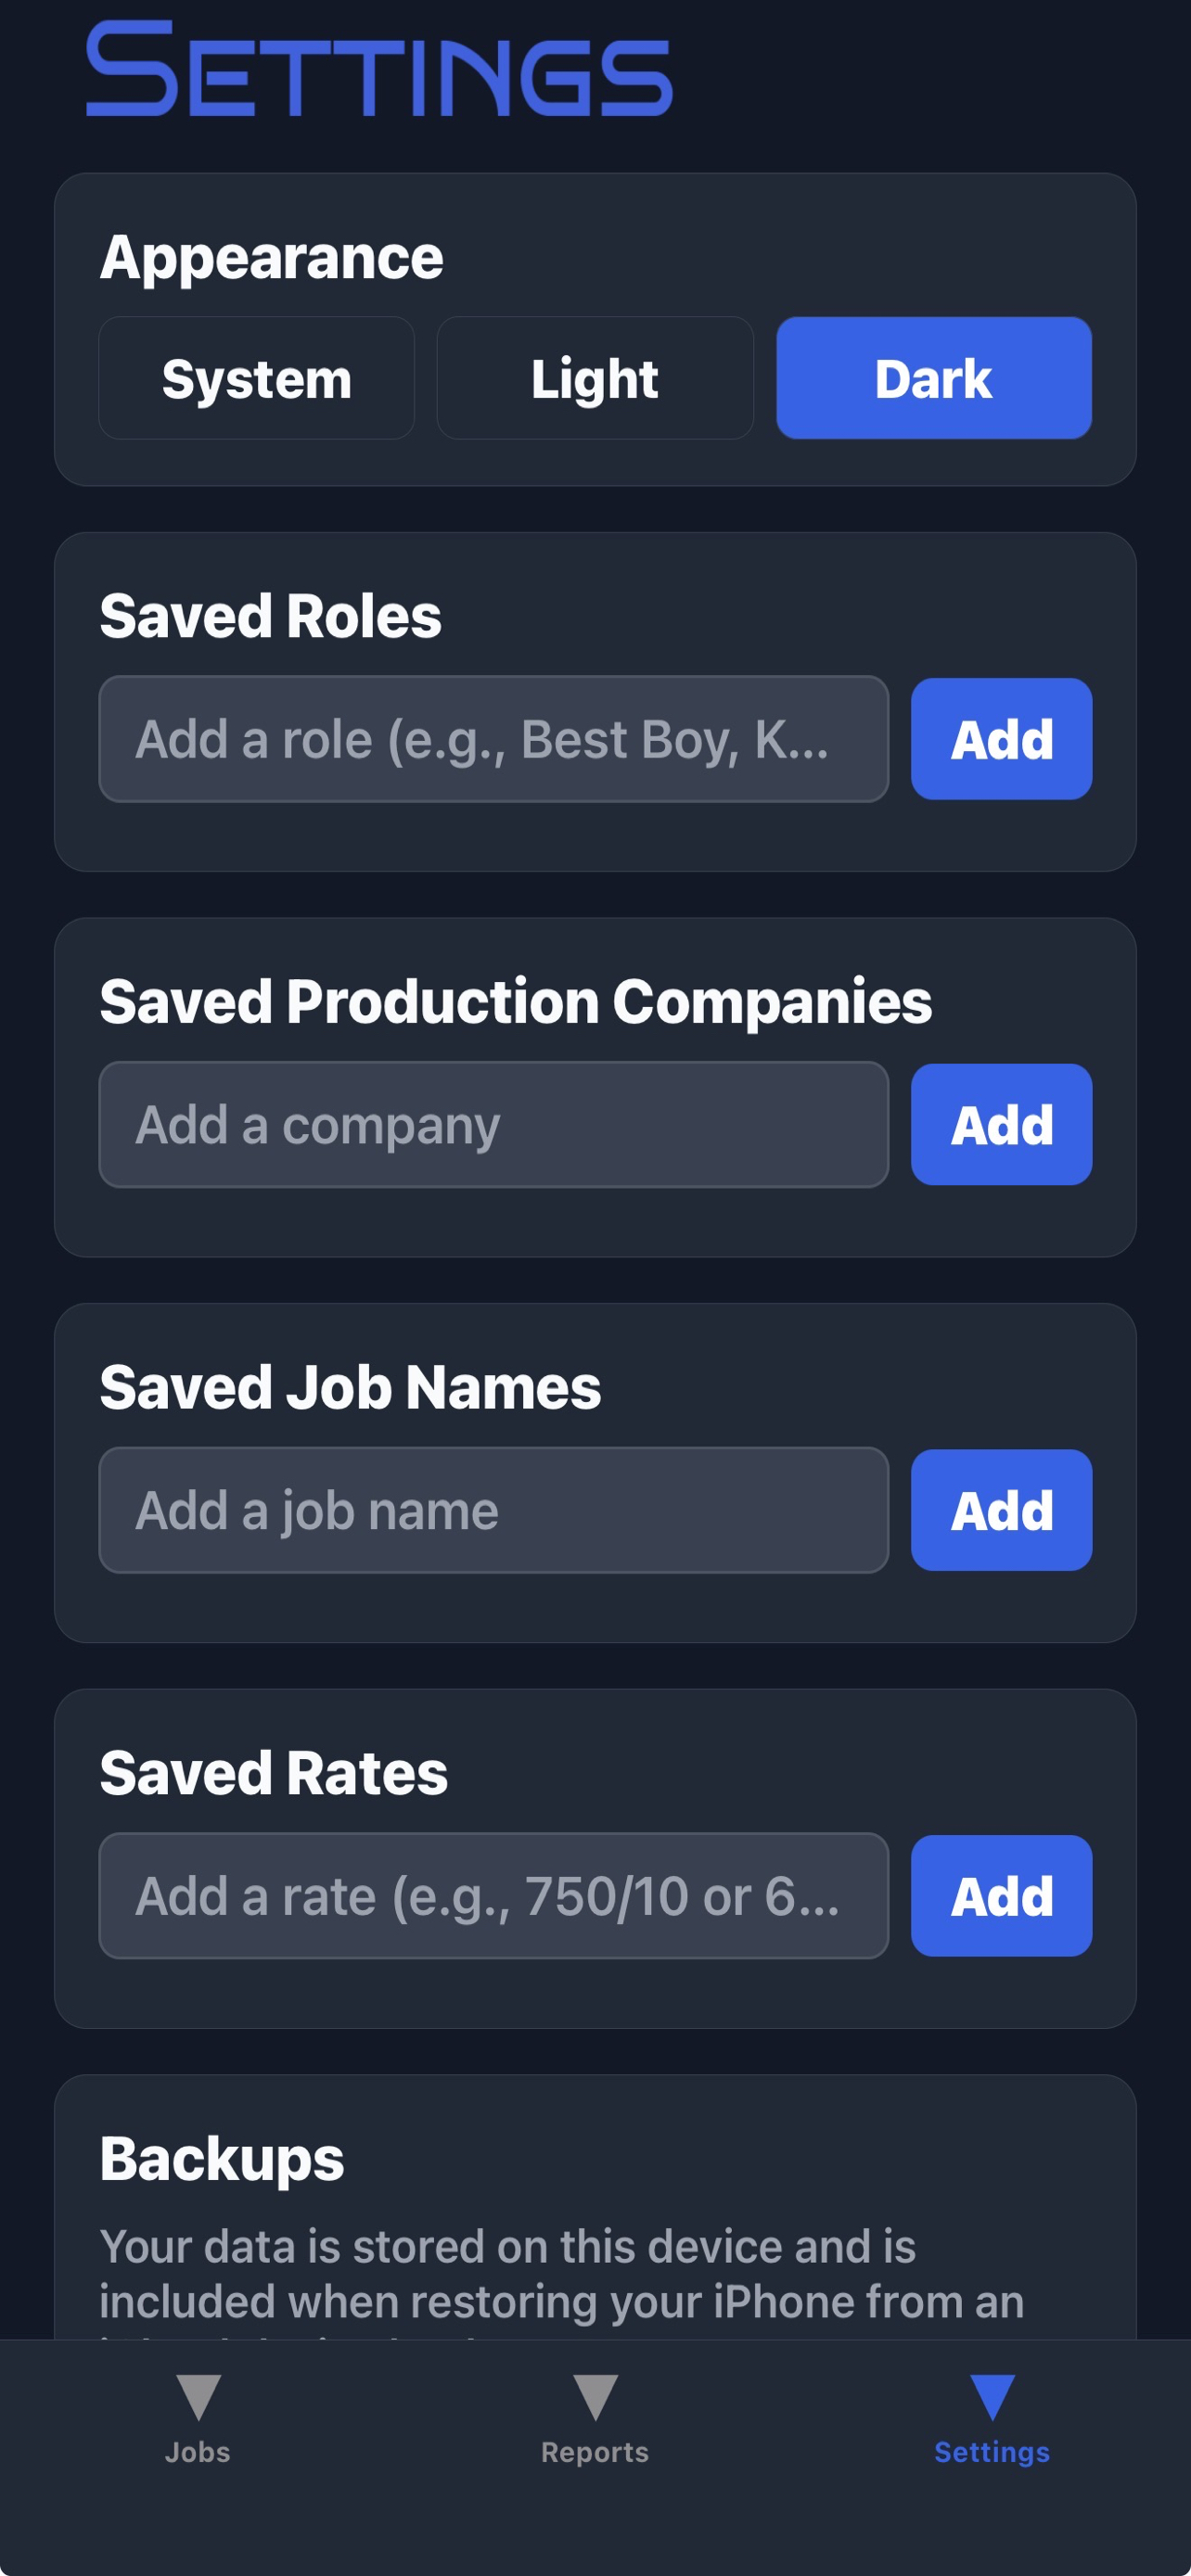Switch appearance to Light mode

pyautogui.click(x=595, y=379)
